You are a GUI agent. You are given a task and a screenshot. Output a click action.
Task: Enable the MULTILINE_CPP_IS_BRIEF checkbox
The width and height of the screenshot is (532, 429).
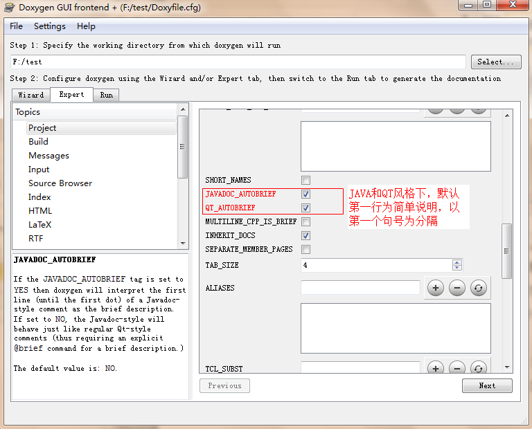[305, 221]
